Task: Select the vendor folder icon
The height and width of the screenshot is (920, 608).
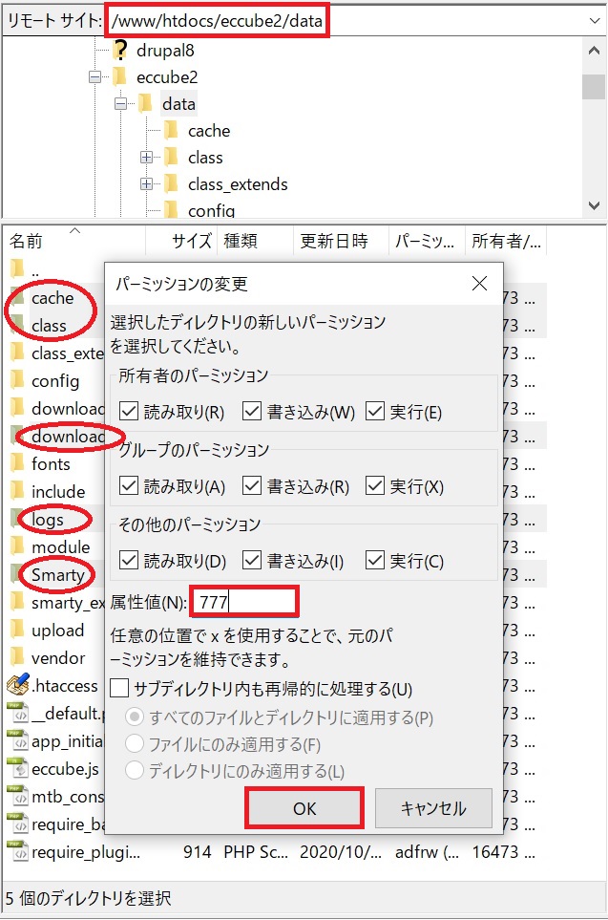Action: [x=17, y=657]
